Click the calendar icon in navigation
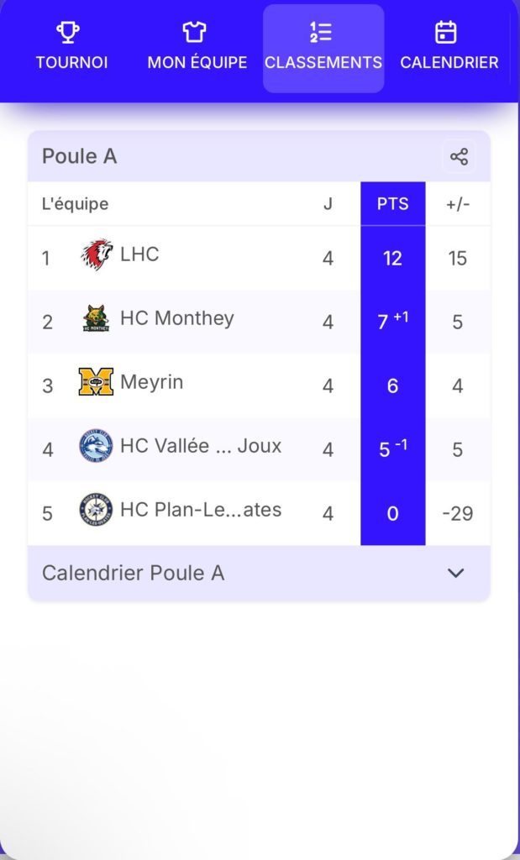 (x=446, y=33)
